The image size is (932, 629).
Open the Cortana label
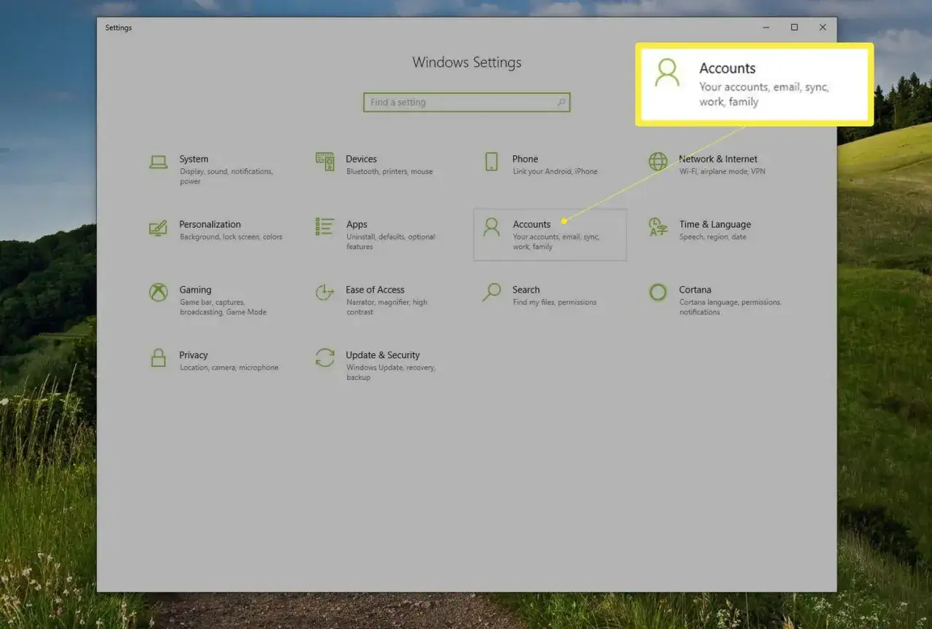click(x=695, y=290)
